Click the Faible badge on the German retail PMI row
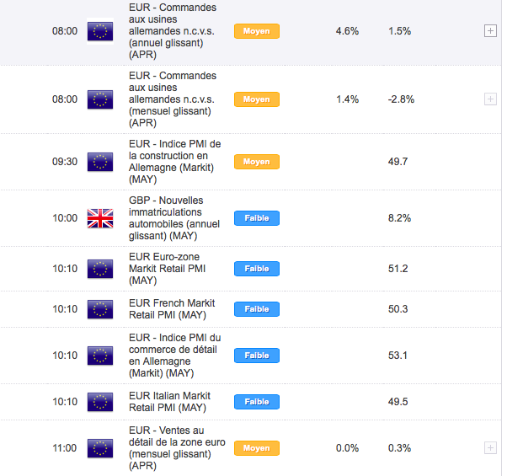The image size is (507, 476). click(256, 356)
